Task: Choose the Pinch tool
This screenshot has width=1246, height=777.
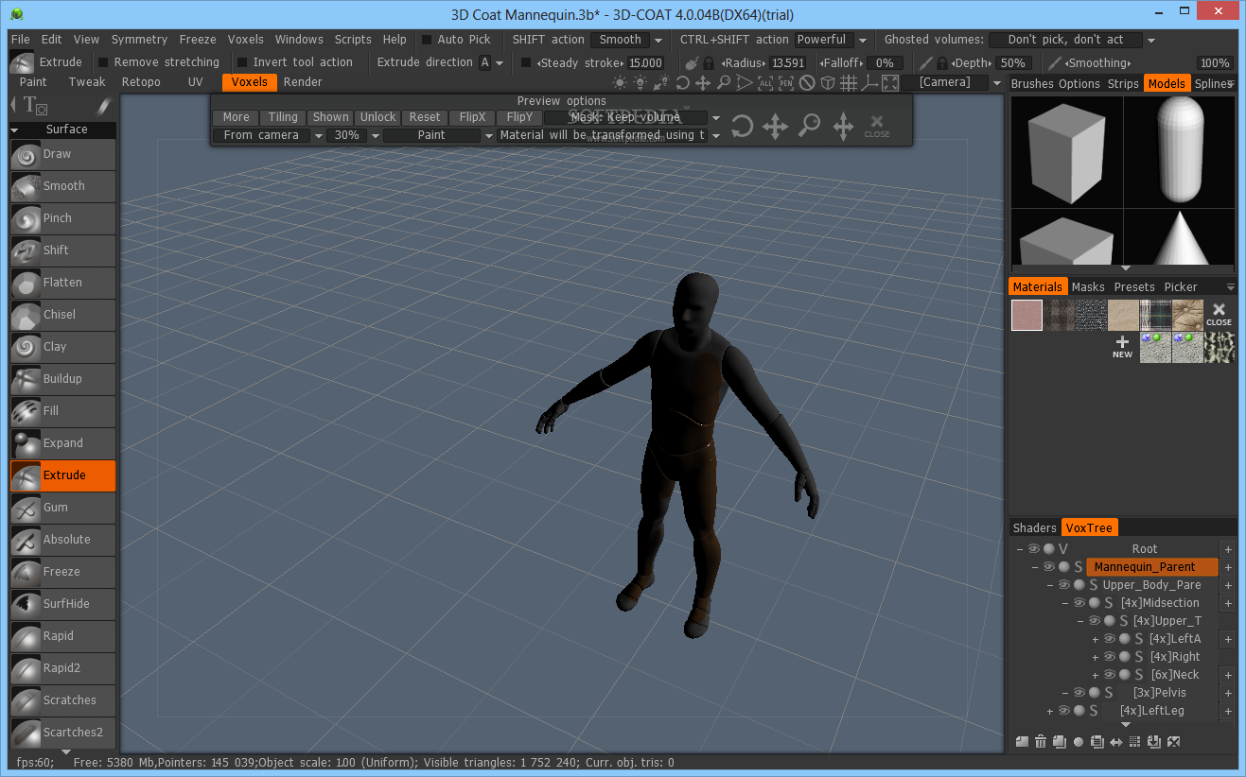Action: point(62,218)
